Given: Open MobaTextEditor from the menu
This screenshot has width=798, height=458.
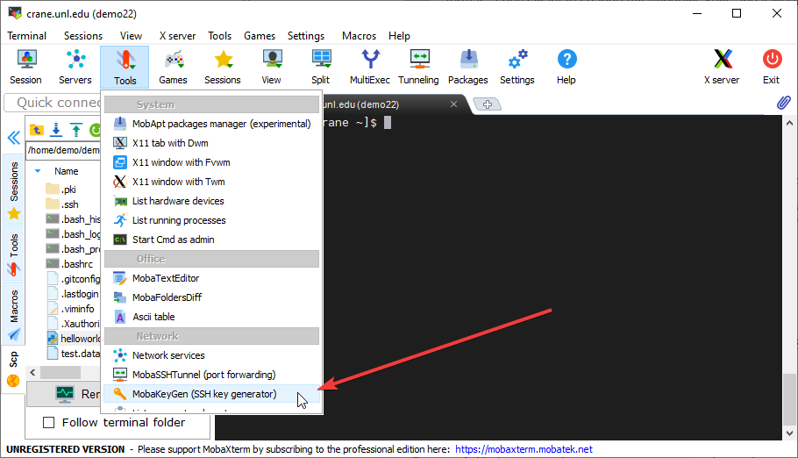Looking at the screenshot, I should [x=212, y=278].
